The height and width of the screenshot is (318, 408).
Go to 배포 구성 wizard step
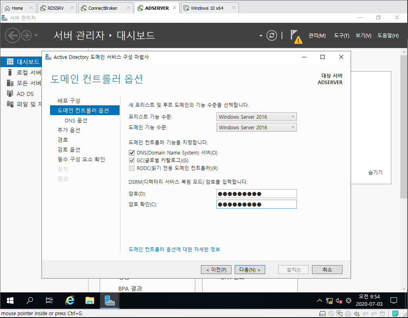[69, 100]
